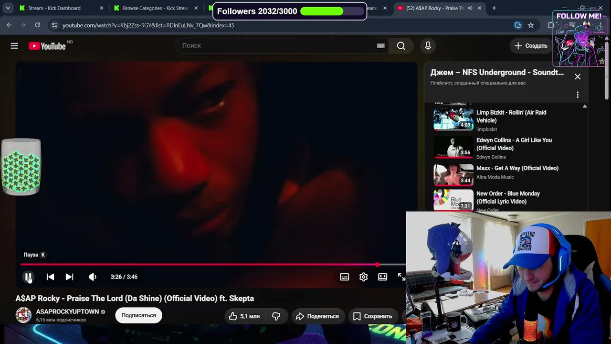This screenshot has height=344, width=611.
Task: Click the playlist title 'Джем – NFS Underground'
Action: point(497,73)
